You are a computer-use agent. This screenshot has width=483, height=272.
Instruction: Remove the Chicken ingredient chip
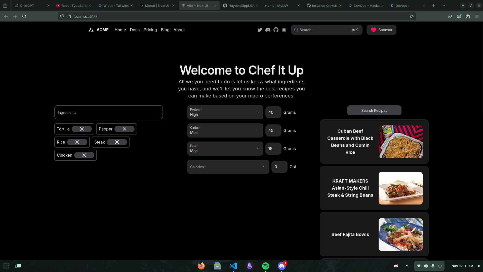[84, 155]
